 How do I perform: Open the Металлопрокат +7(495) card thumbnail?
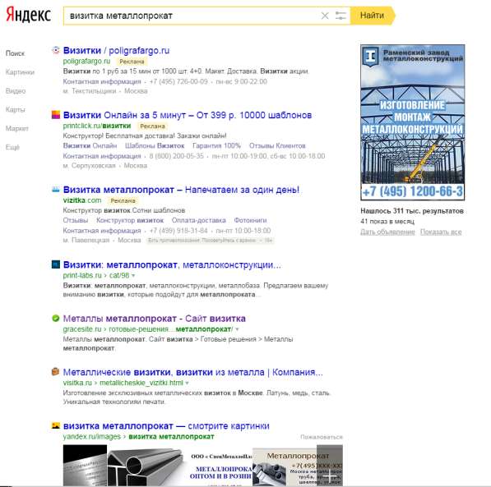point(298,465)
